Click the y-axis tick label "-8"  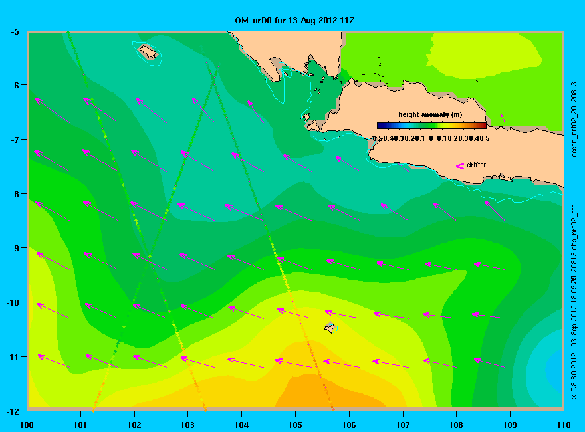(15, 194)
